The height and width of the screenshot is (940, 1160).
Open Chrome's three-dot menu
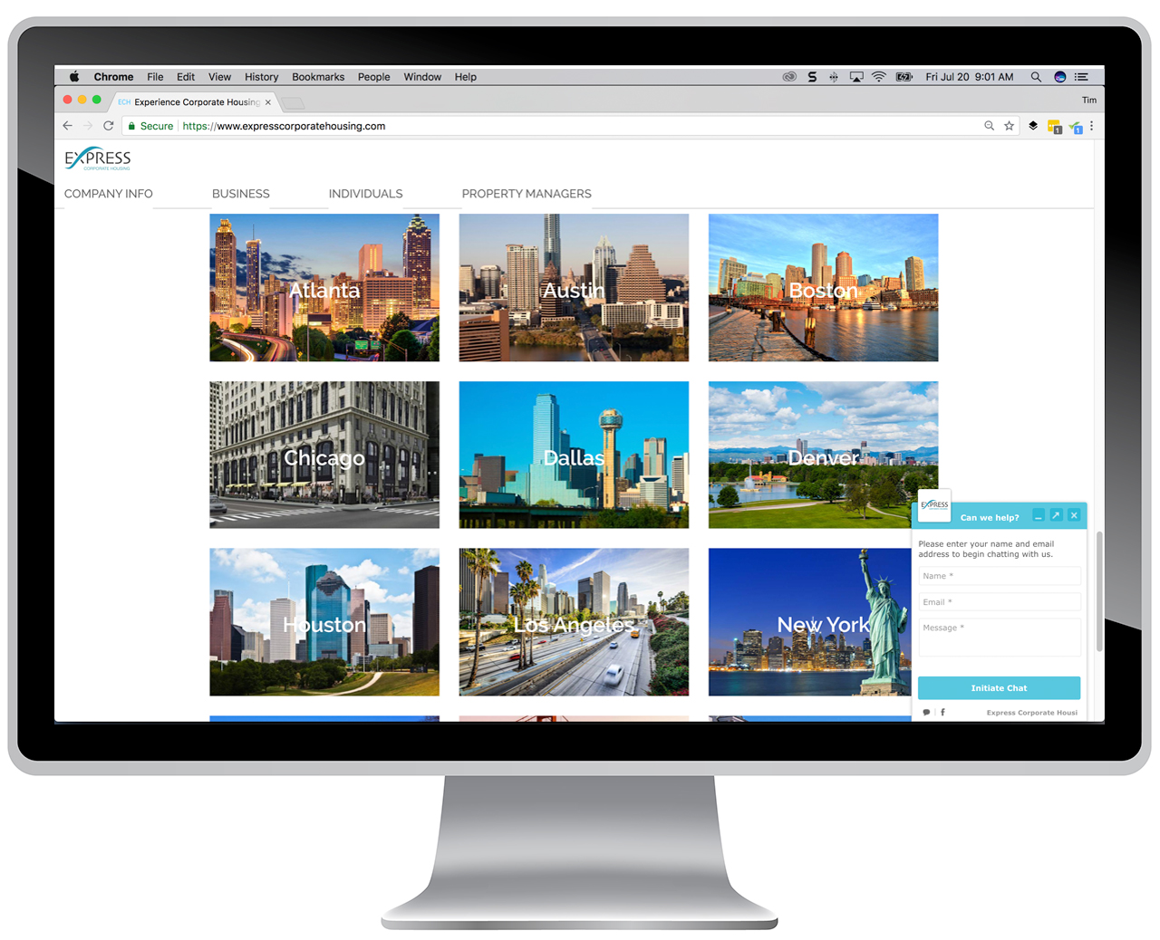click(1092, 126)
